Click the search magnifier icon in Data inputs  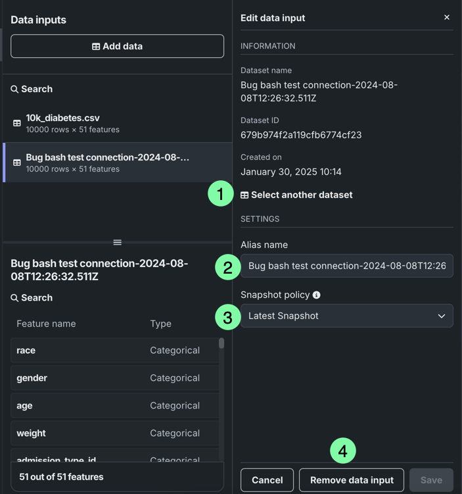(14, 89)
